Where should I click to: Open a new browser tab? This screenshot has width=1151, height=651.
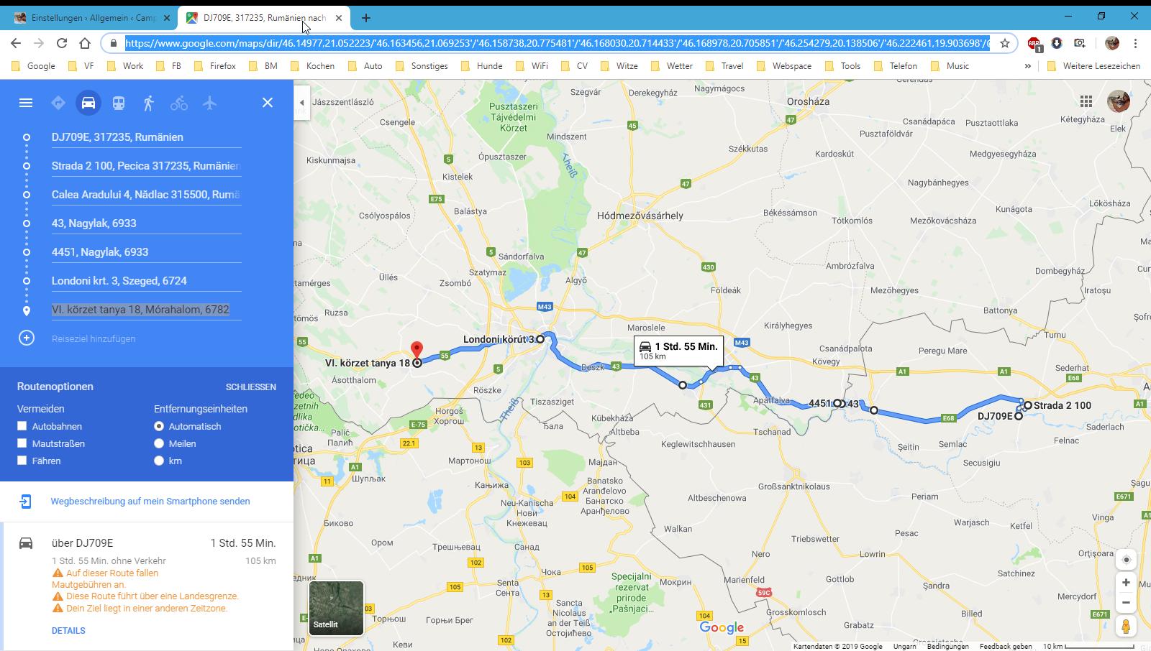click(365, 18)
